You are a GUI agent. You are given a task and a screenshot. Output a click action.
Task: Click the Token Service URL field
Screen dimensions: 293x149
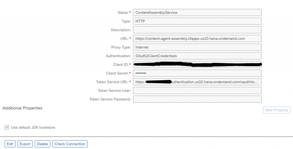pos(197,82)
